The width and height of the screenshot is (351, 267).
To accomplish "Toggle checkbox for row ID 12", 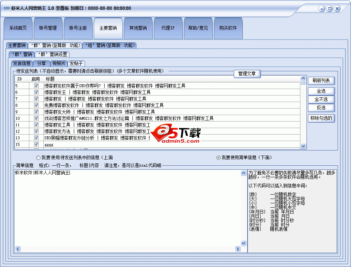I will click(36, 131).
